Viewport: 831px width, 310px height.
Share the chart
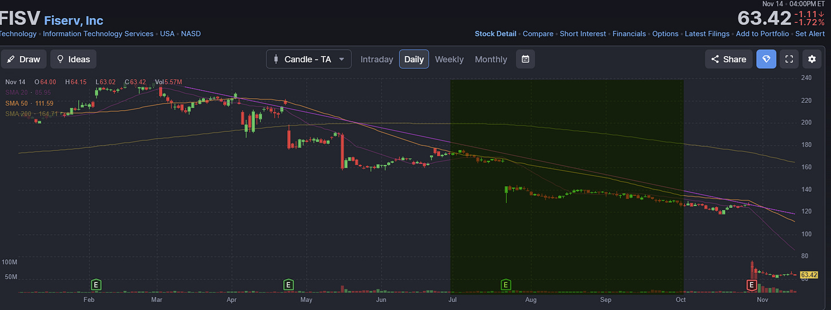click(x=729, y=59)
